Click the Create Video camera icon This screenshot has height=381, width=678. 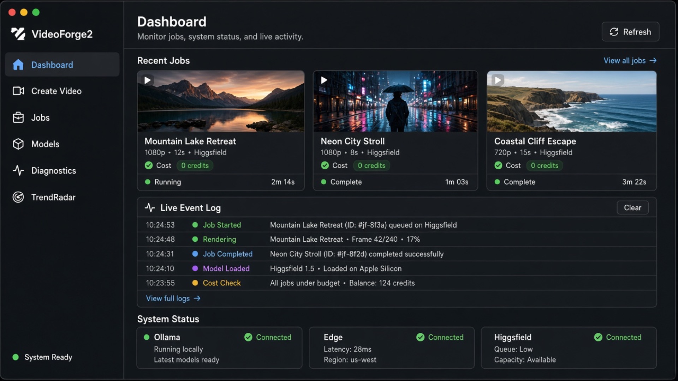coord(18,91)
